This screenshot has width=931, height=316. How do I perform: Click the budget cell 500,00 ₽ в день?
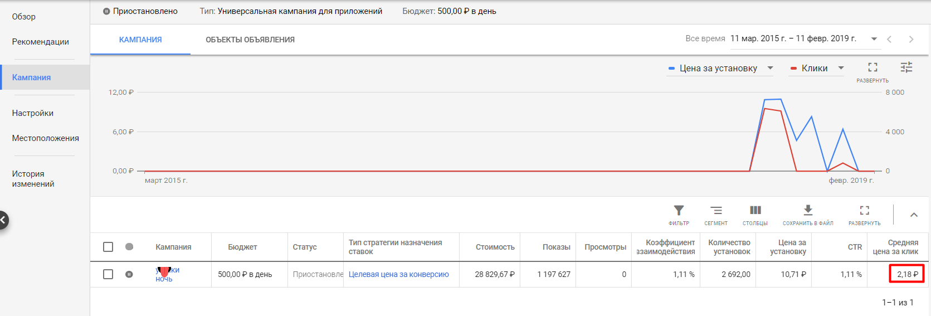[245, 274]
